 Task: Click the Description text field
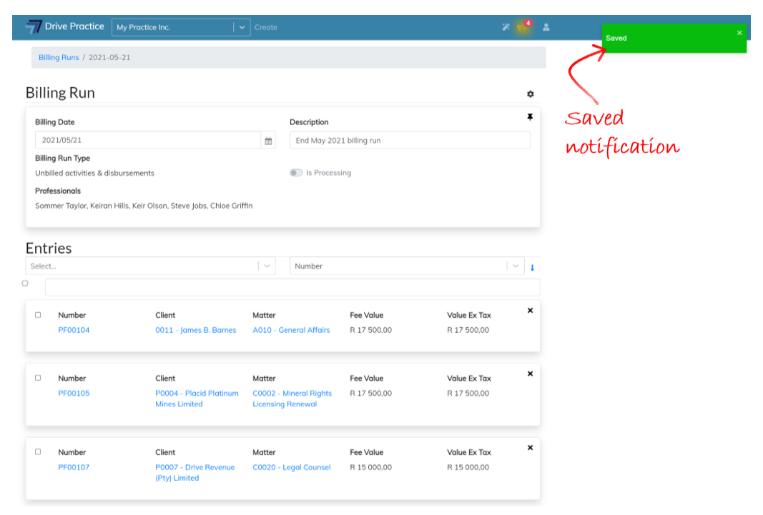coord(410,141)
